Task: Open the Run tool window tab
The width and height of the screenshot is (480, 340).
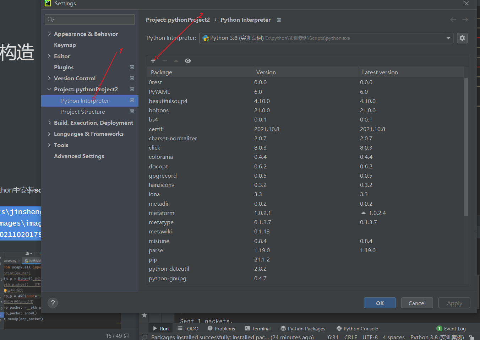Action: pos(161,329)
